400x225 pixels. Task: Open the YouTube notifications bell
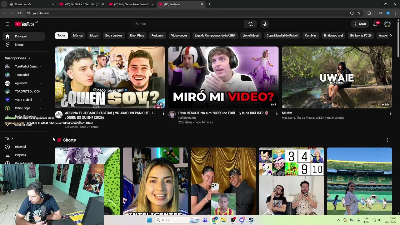[376, 24]
